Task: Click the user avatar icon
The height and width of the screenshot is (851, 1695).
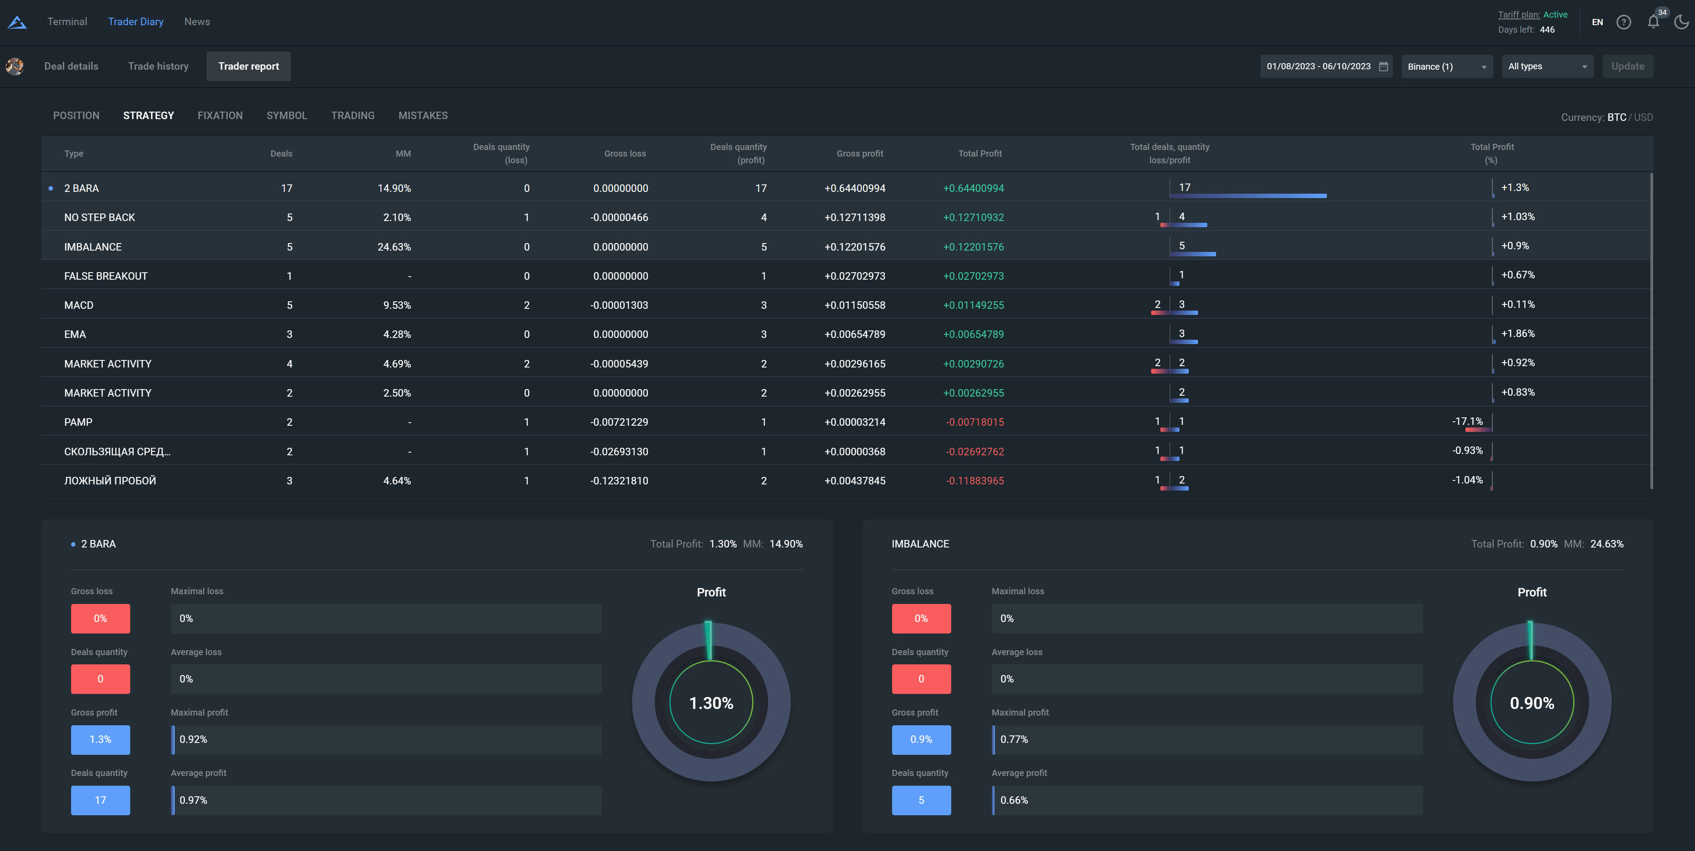Action: click(x=15, y=67)
